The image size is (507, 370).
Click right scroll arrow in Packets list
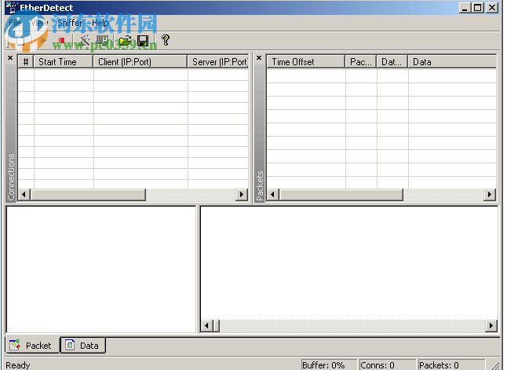point(490,195)
